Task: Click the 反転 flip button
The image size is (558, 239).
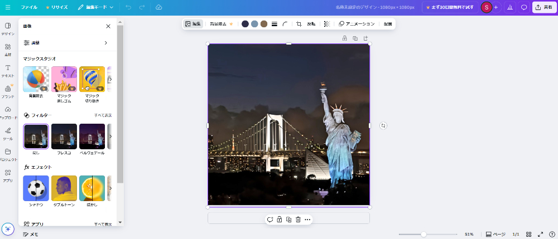Action: tap(311, 24)
